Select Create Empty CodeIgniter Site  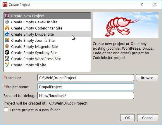point(47,28)
